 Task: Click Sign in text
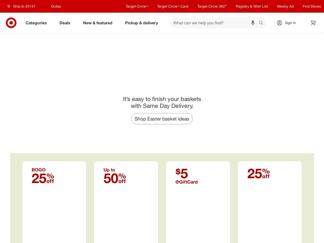[x=290, y=23]
